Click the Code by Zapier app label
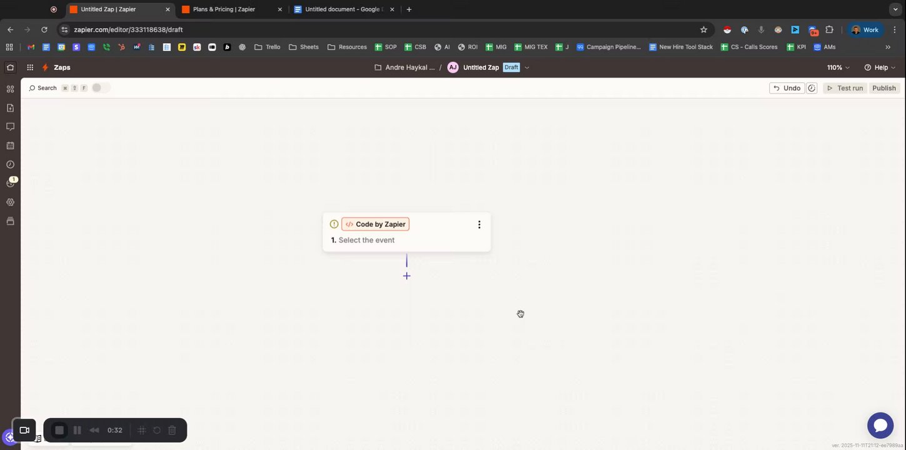 click(x=375, y=224)
